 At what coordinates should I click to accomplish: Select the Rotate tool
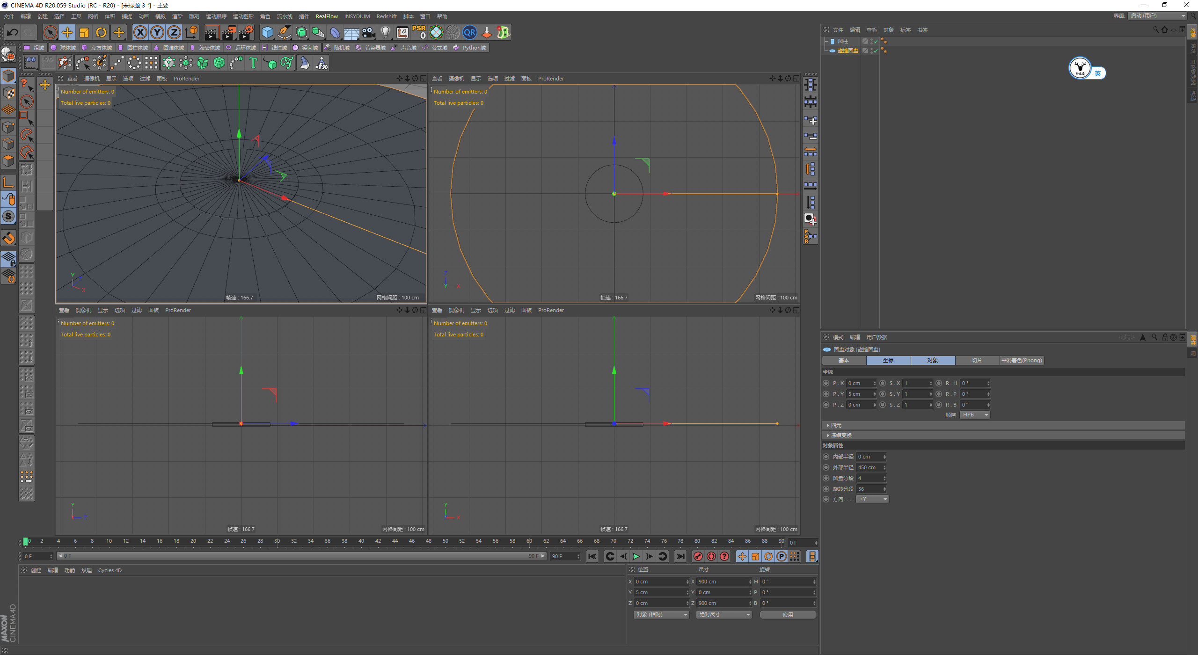101,32
